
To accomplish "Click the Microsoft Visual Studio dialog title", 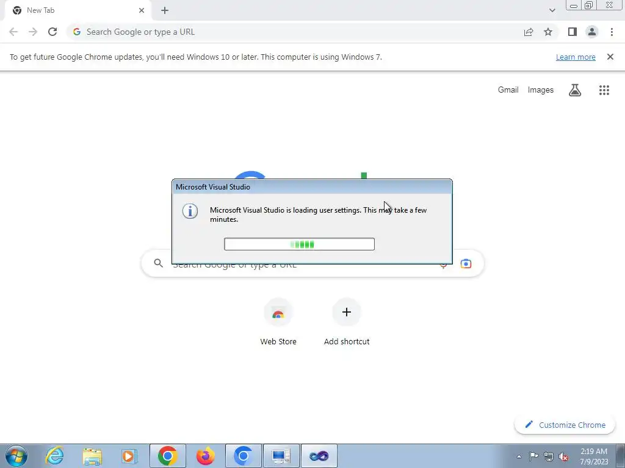I will pos(213,187).
